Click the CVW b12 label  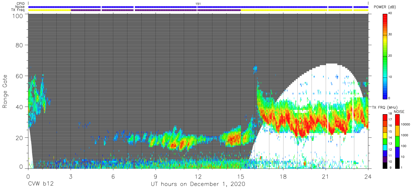41,184
